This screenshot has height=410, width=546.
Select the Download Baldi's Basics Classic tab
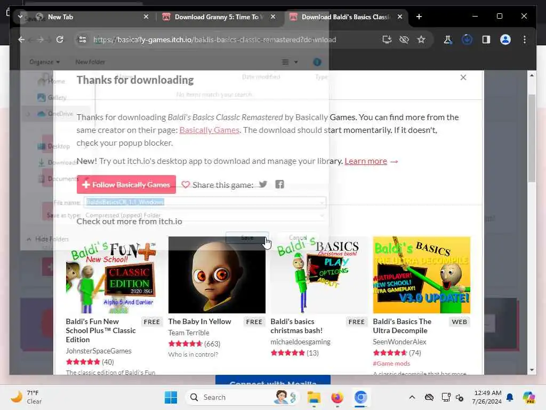[345, 17]
